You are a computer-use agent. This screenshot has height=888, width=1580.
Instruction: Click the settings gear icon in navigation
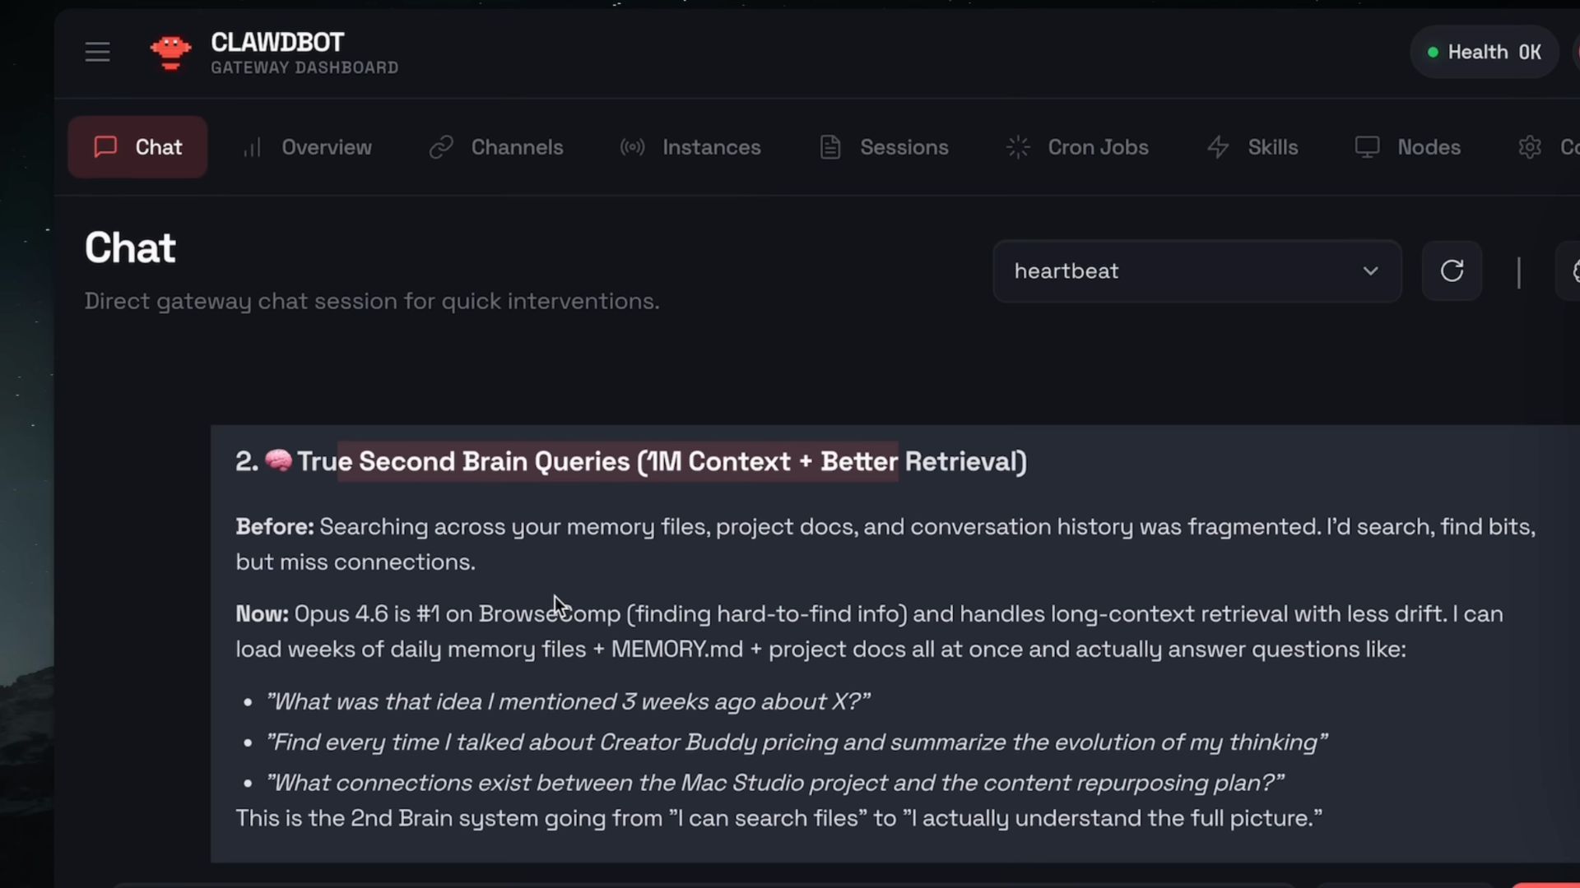tap(1530, 147)
